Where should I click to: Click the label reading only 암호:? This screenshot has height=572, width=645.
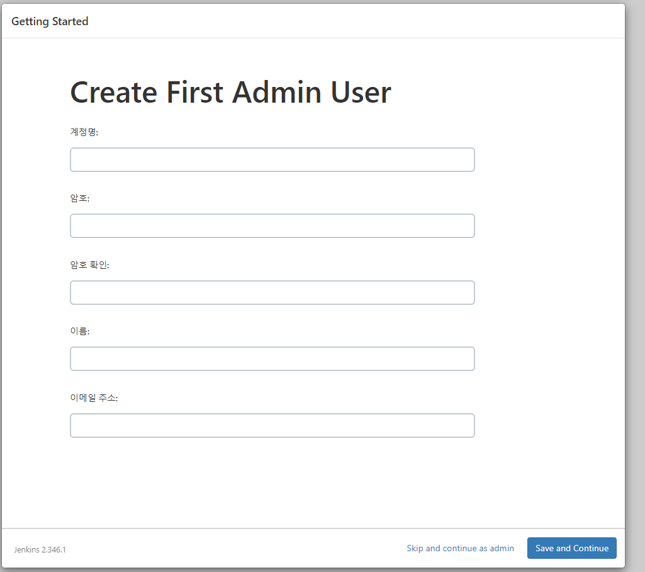tap(80, 198)
